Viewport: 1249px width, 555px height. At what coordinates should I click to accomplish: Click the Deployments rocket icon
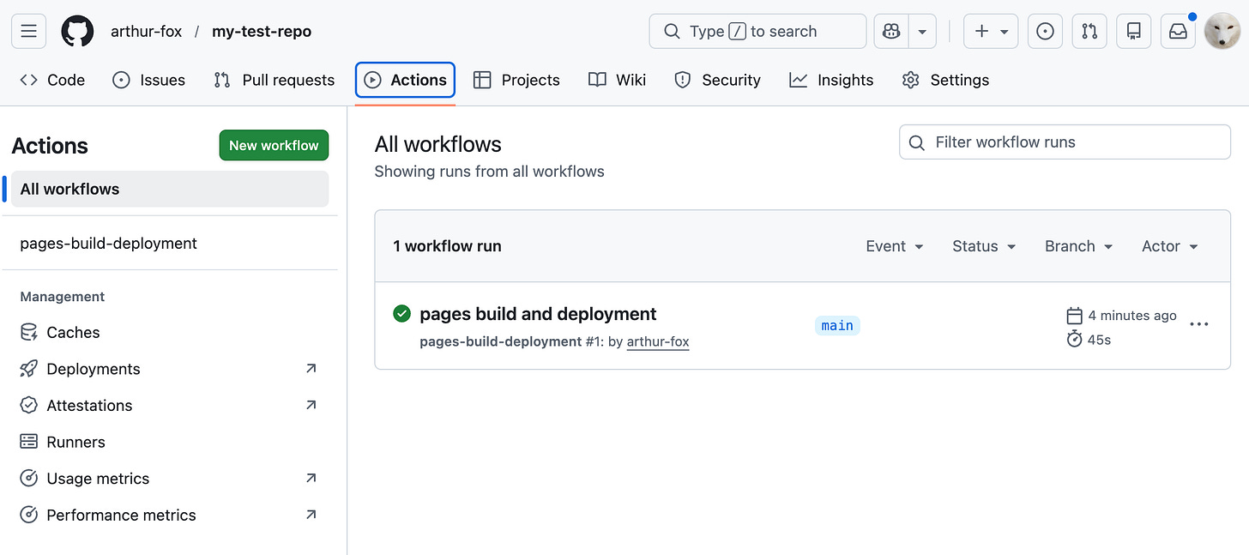coord(29,369)
